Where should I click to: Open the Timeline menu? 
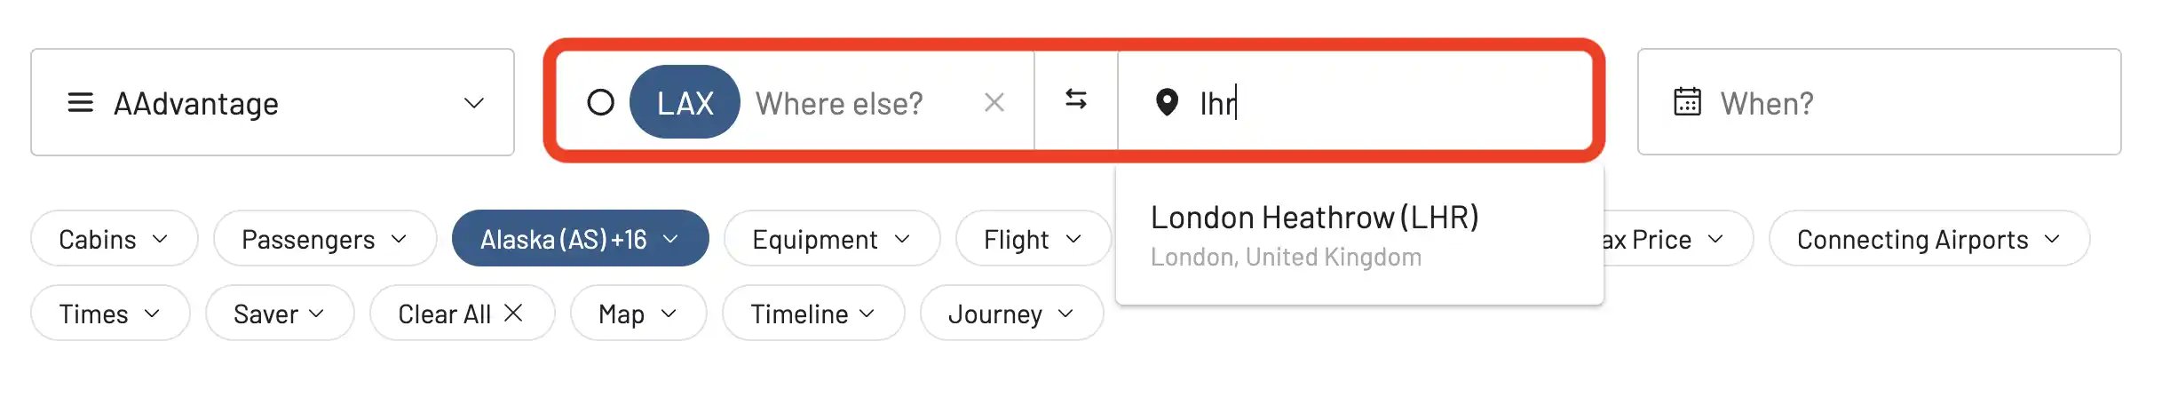pyautogui.click(x=813, y=313)
